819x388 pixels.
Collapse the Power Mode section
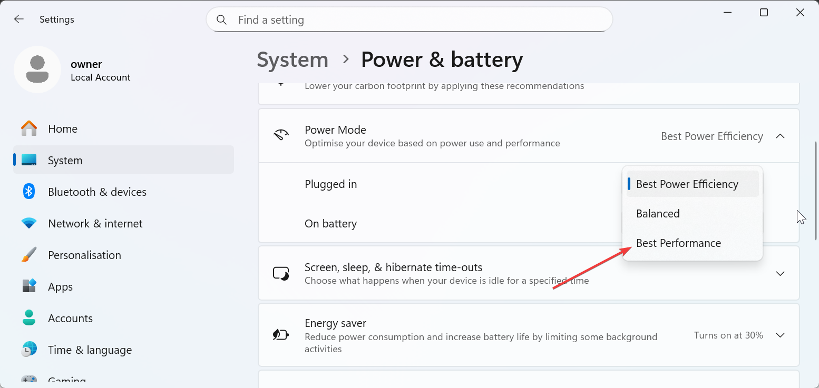(x=780, y=136)
